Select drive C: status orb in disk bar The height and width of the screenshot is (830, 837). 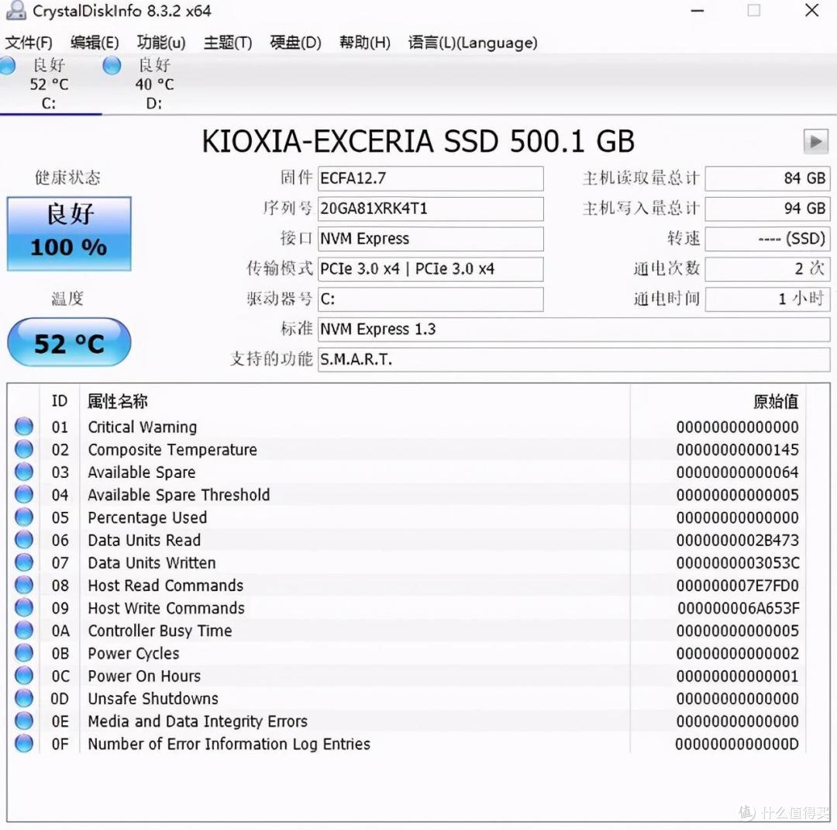8,66
